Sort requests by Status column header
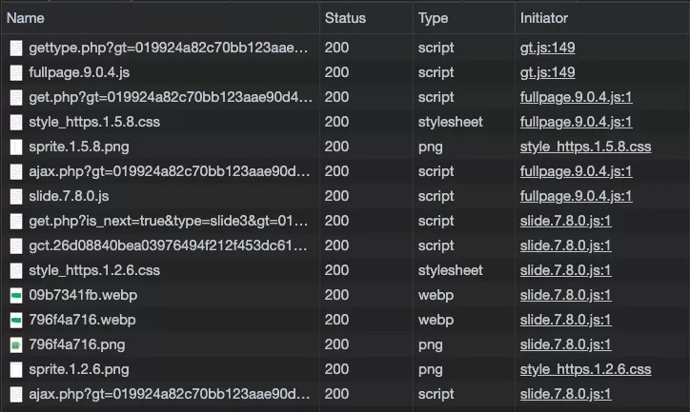 tap(345, 17)
